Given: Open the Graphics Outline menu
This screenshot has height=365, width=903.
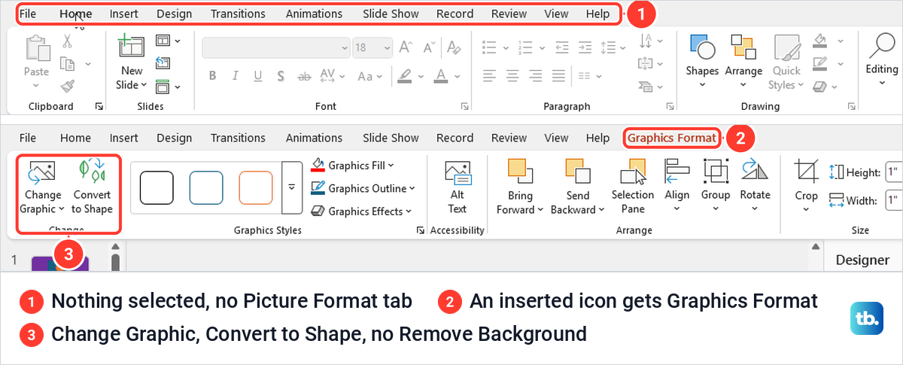Looking at the screenshot, I should [363, 188].
